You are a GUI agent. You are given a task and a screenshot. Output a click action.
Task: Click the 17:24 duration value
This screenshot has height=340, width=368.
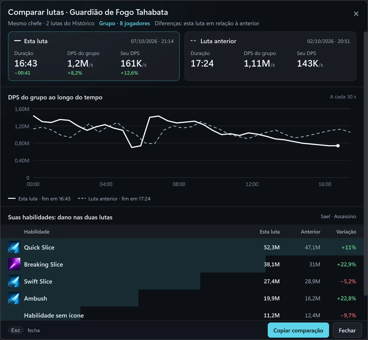[202, 63]
